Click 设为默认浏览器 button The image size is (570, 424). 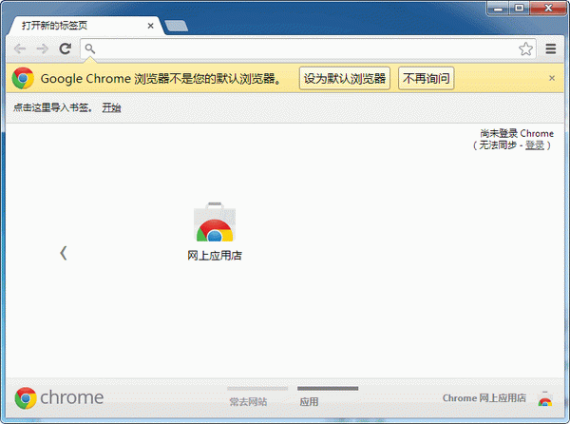(345, 78)
